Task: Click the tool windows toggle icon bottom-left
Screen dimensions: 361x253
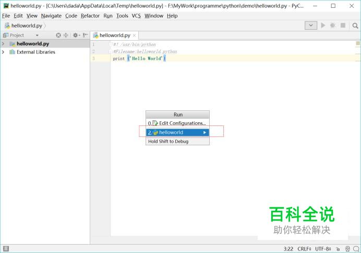Action: (x=6, y=248)
